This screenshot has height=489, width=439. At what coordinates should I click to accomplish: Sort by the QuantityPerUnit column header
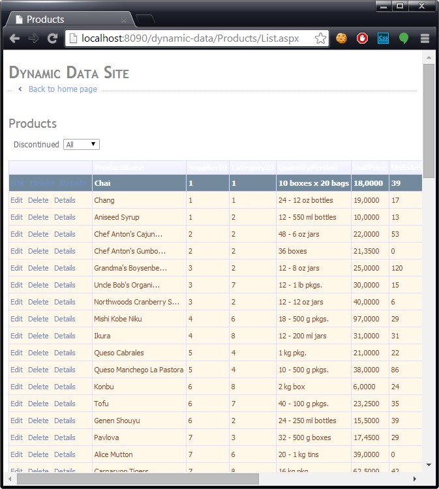point(308,168)
